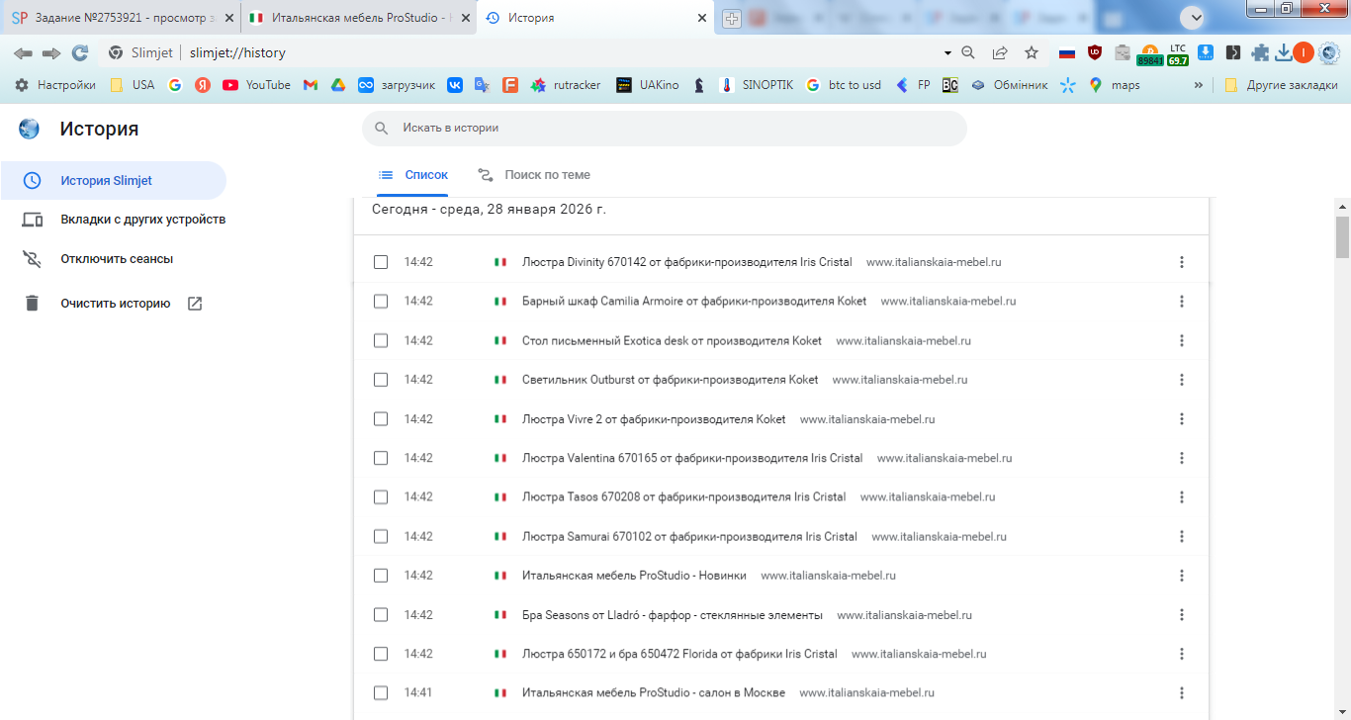
Task: Click the Искать в истории search field
Action: pyautogui.click(x=665, y=128)
